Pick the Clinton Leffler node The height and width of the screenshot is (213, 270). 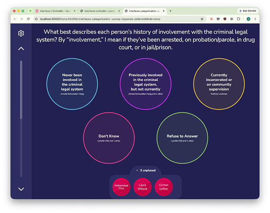164,187
